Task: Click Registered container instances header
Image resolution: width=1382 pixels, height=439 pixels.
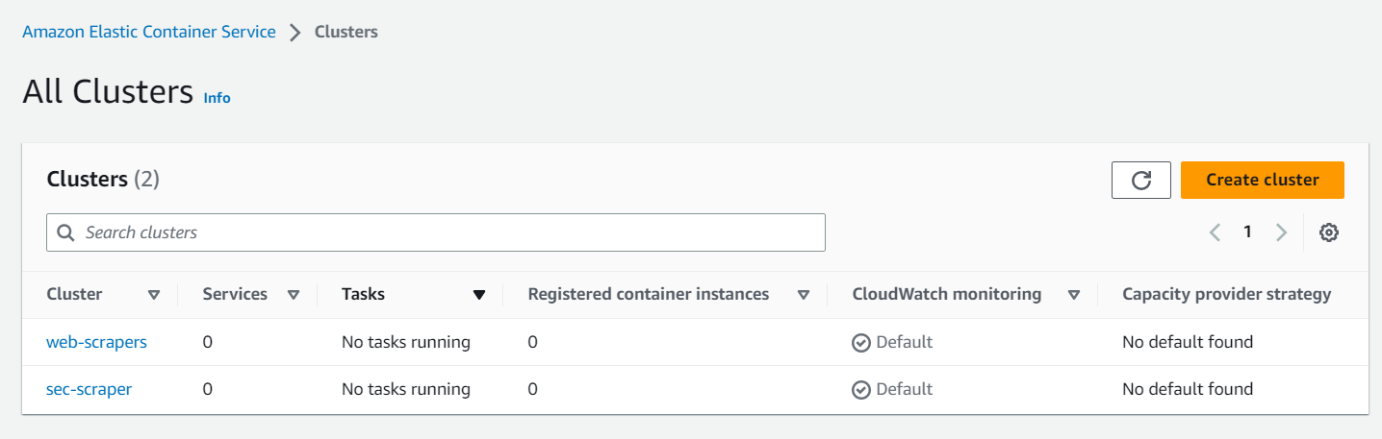Action: [x=649, y=294]
